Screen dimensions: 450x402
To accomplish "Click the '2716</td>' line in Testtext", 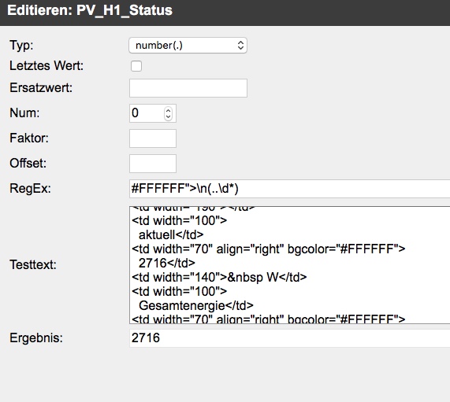I will point(167,263).
